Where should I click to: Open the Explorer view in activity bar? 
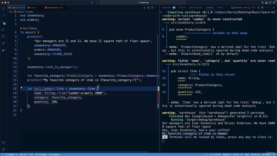pos(3,9)
